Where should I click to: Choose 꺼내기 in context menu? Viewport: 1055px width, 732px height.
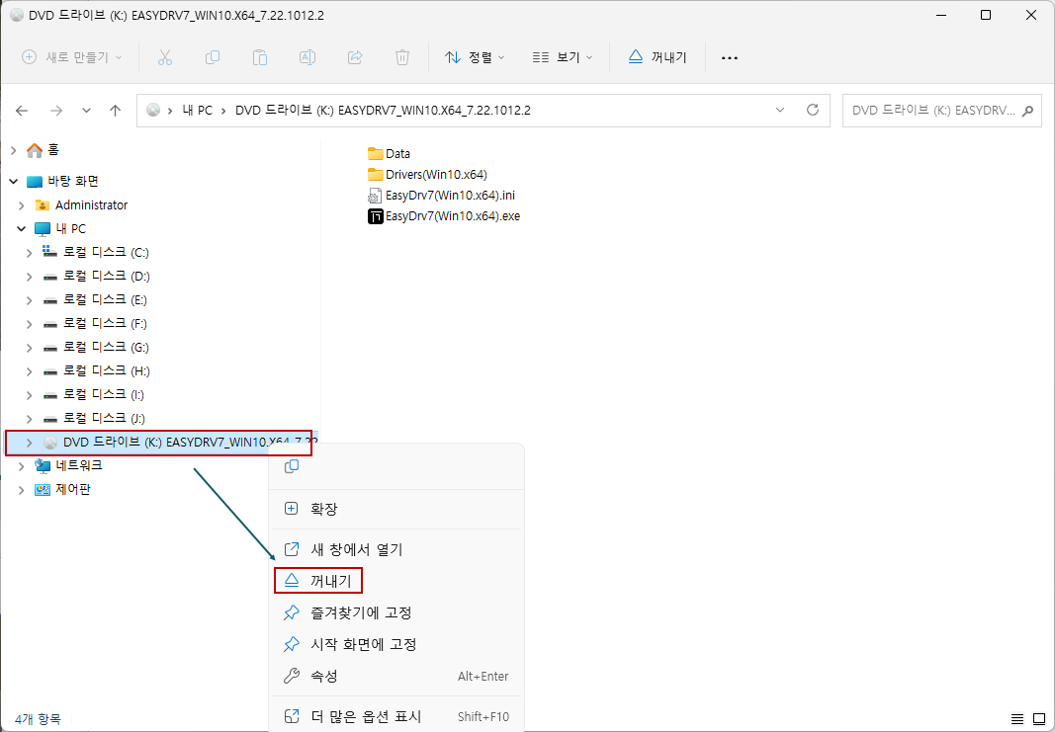pyautogui.click(x=396, y=581)
